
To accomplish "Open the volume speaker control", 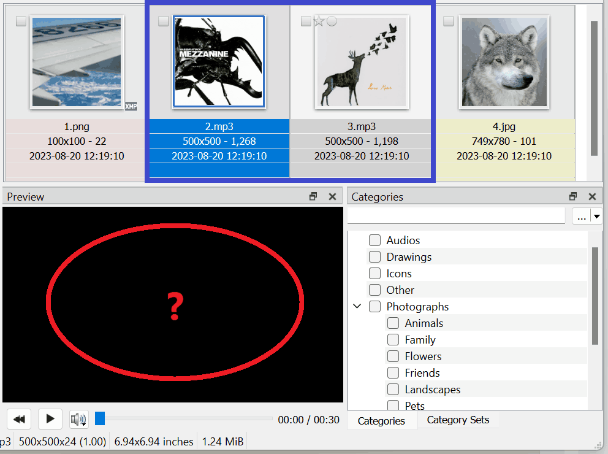I will click(78, 419).
